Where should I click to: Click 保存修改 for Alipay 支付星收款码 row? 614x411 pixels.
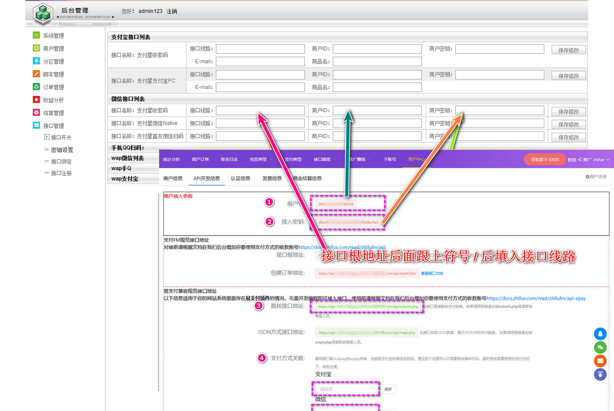[x=568, y=50]
